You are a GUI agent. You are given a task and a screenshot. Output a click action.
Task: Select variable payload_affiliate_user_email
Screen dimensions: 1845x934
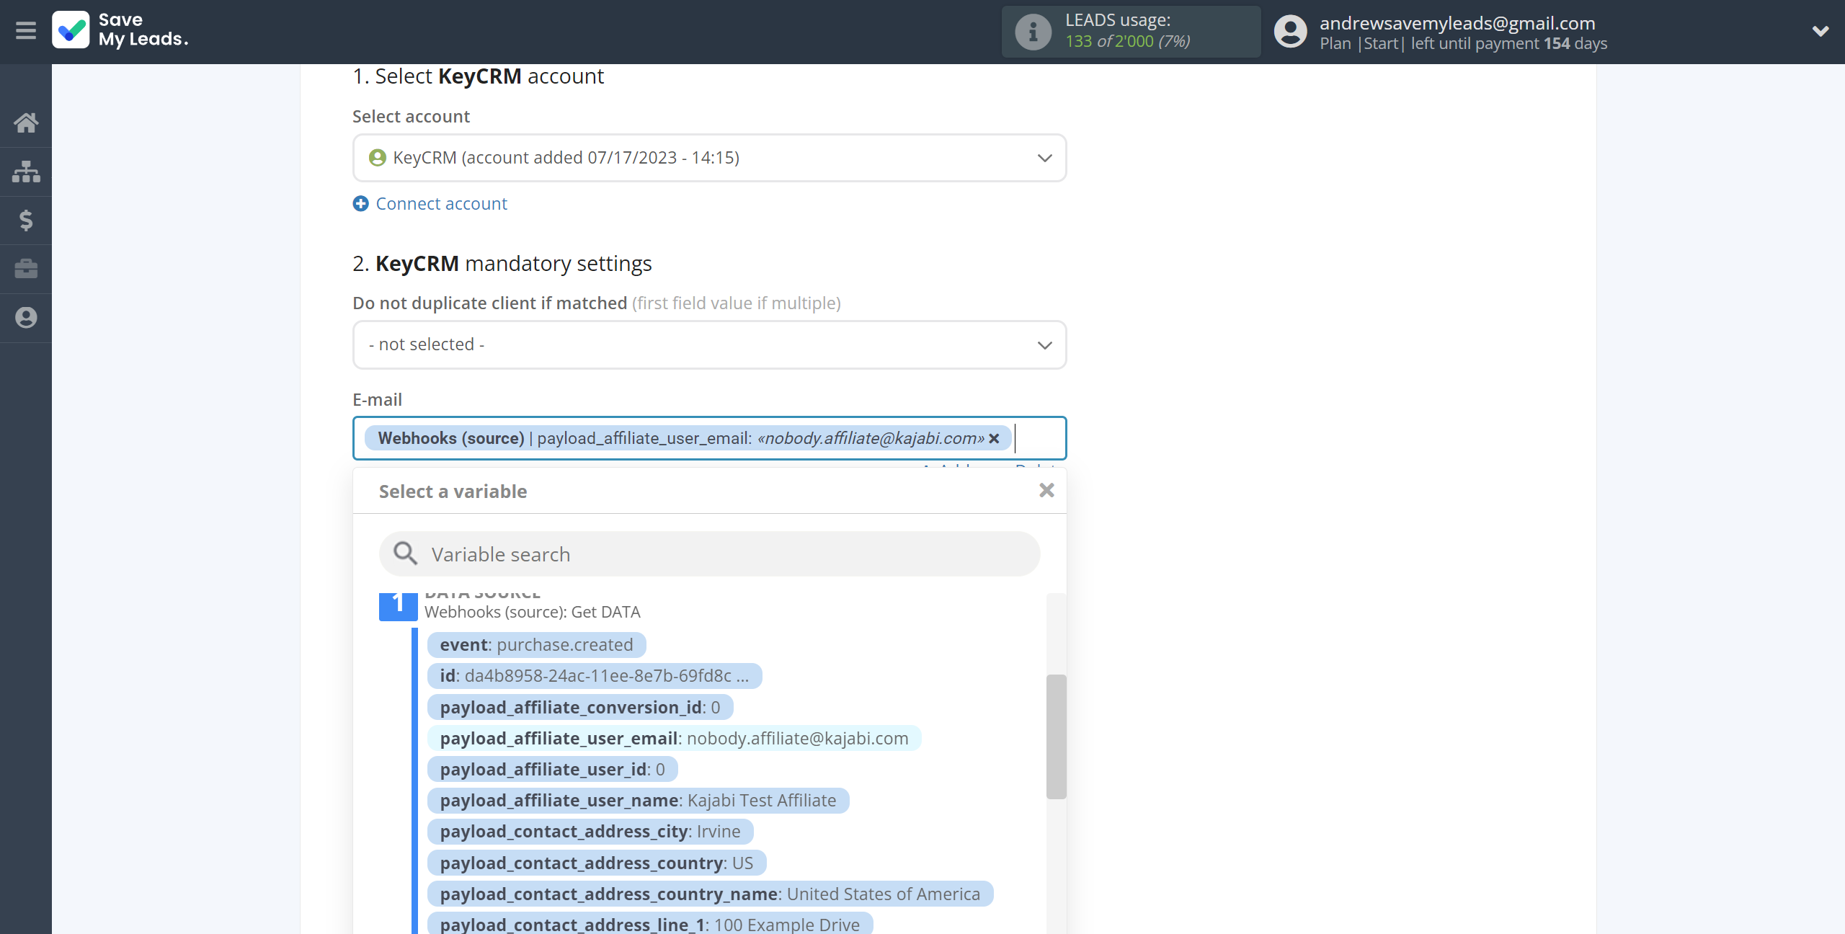674,738
